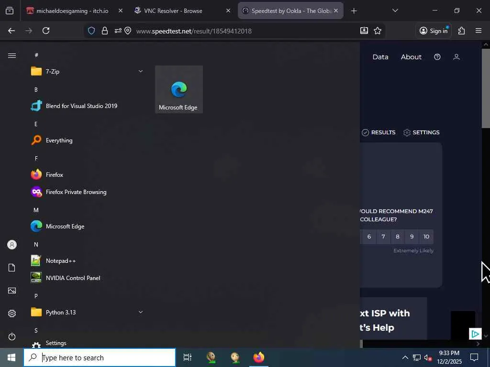Launch Microsoft Edge from the app list

pyautogui.click(x=87, y=226)
